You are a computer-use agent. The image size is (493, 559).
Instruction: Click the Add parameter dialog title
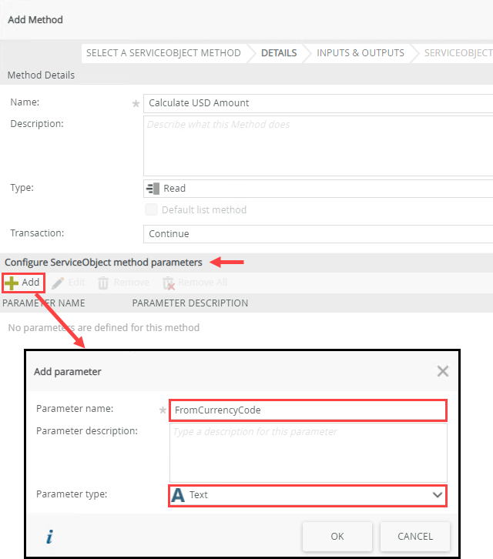tap(68, 371)
